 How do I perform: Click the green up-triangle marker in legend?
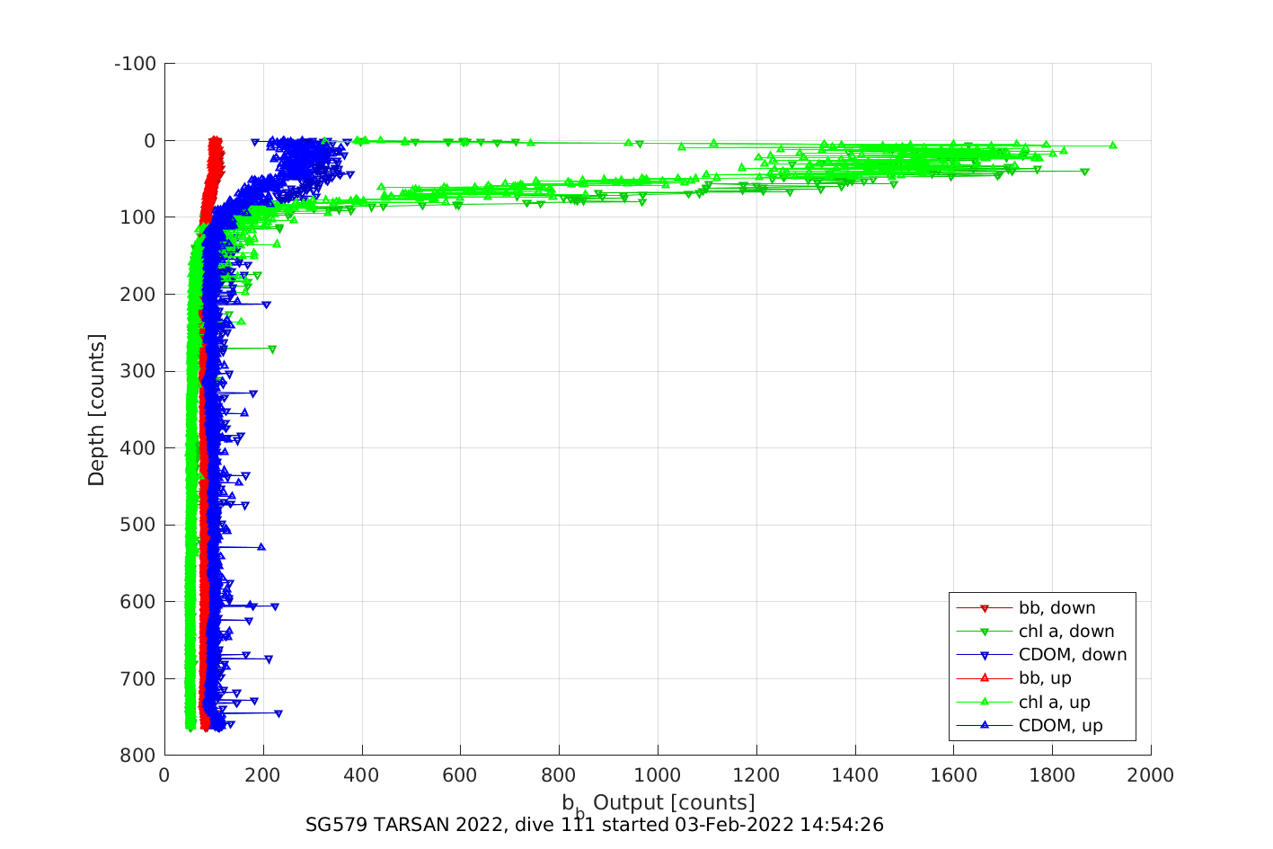pyautogui.click(x=984, y=702)
